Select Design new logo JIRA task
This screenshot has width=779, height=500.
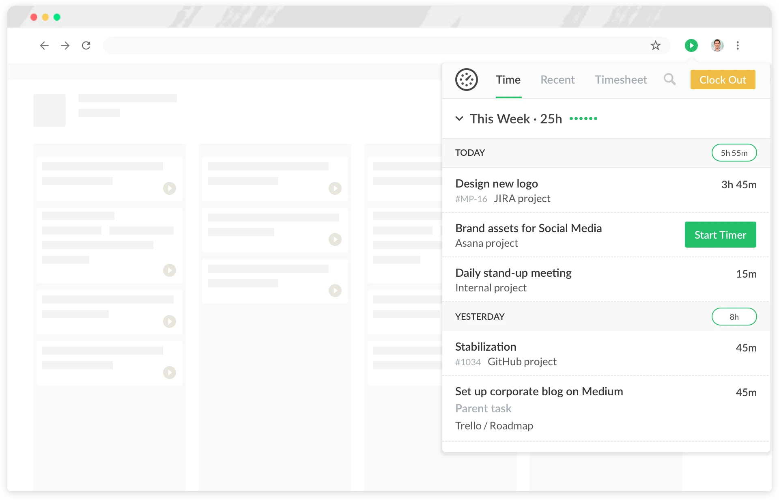click(x=497, y=183)
